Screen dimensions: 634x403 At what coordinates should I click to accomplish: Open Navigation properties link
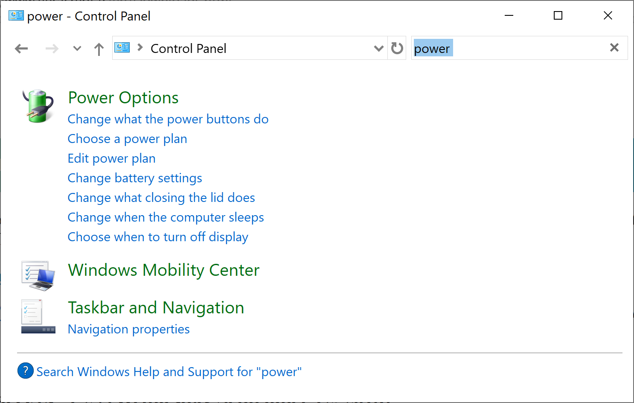tap(128, 329)
